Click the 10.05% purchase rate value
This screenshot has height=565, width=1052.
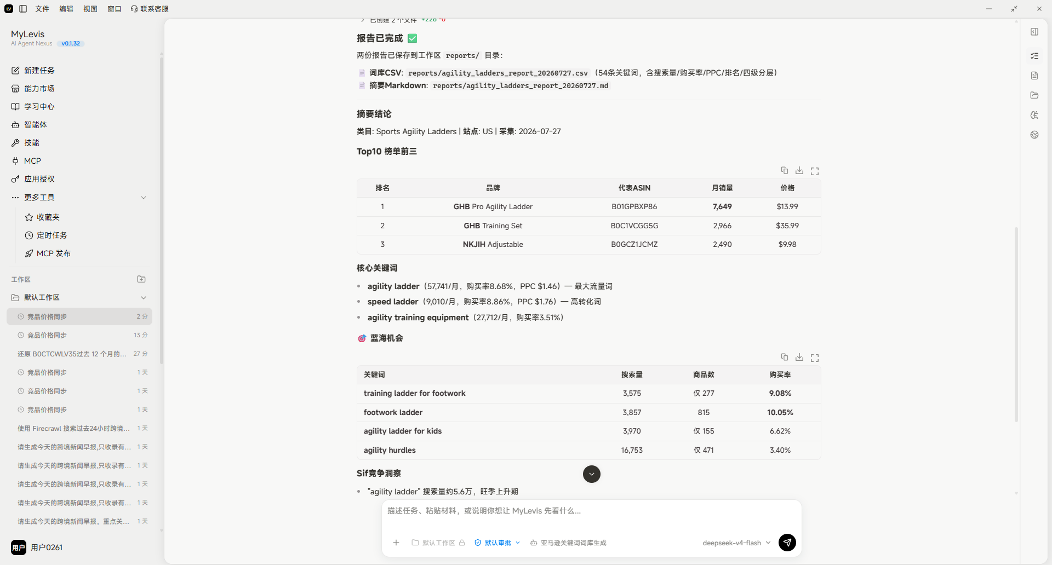780,412
